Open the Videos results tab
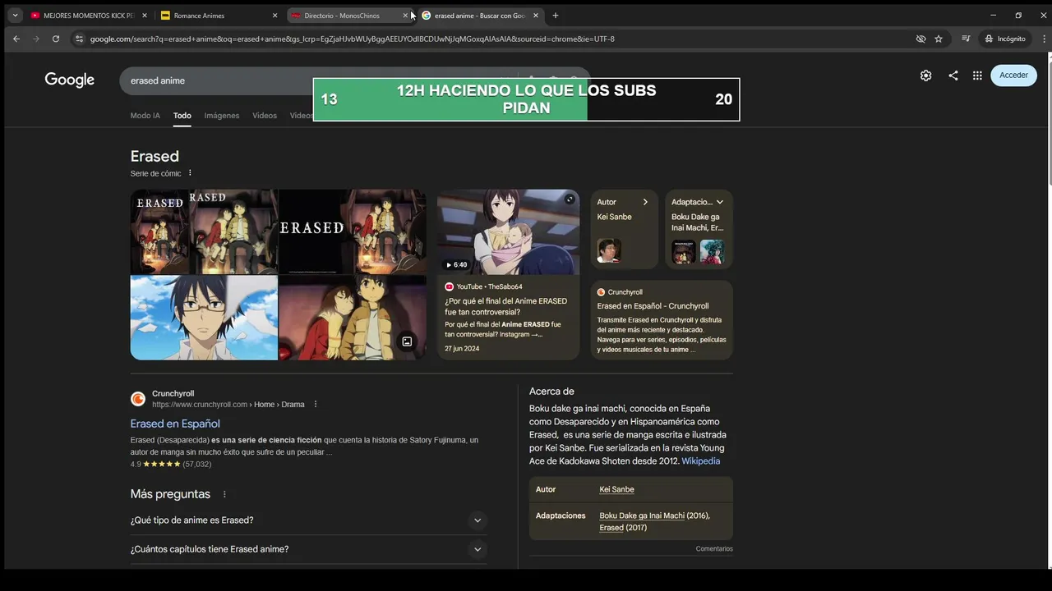1052x591 pixels. coord(265,116)
